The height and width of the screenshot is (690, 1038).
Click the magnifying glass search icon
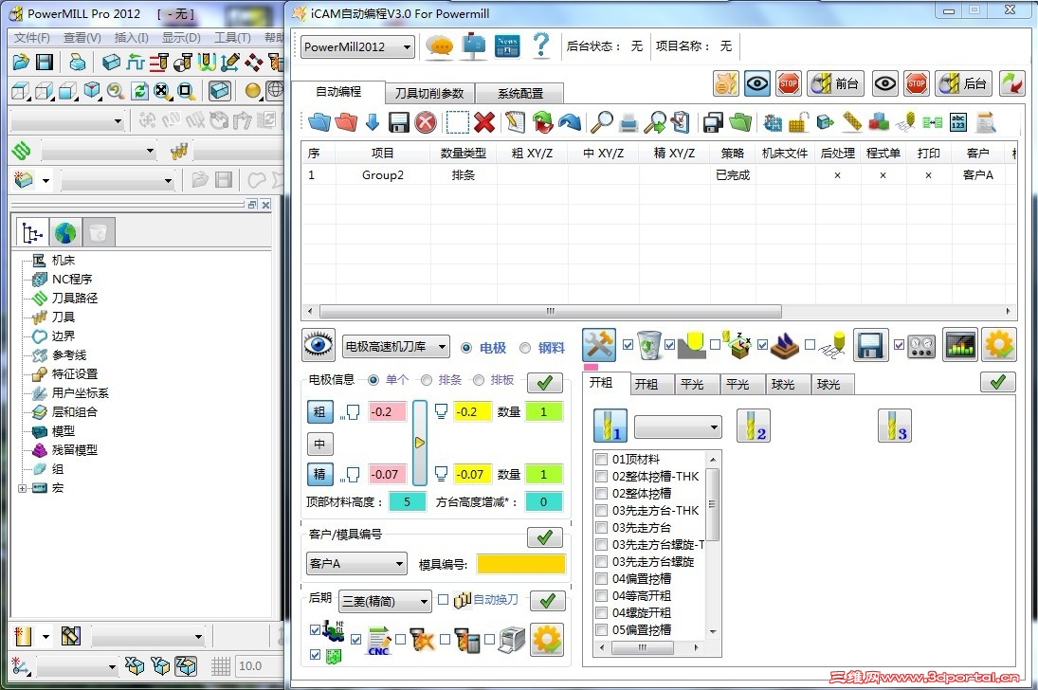602,122
